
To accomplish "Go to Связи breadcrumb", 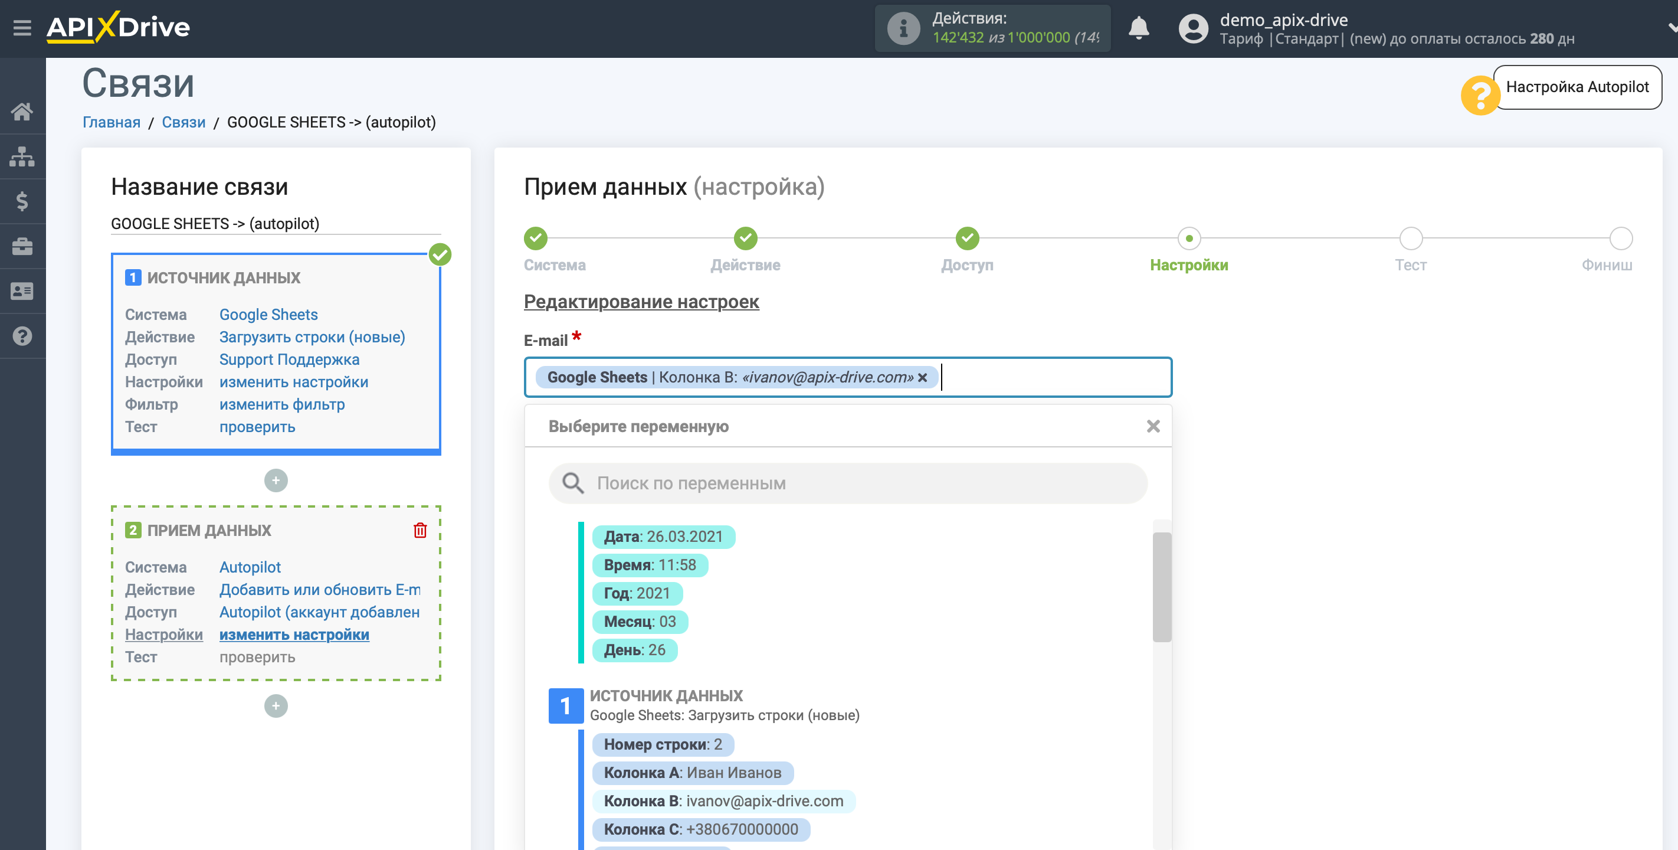I will [x=183, y=123].
